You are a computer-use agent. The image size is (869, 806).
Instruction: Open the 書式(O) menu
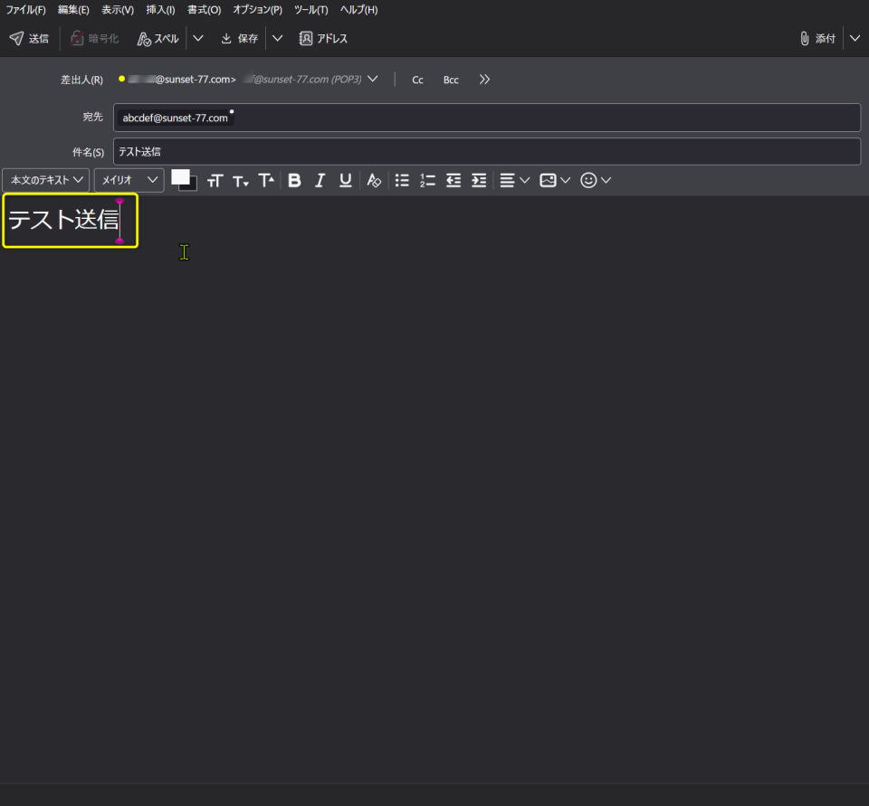pos(204,10)
